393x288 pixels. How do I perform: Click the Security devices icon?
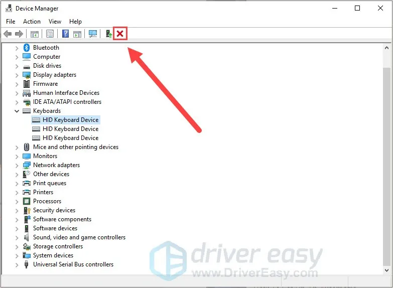click(x=27, y=210)
